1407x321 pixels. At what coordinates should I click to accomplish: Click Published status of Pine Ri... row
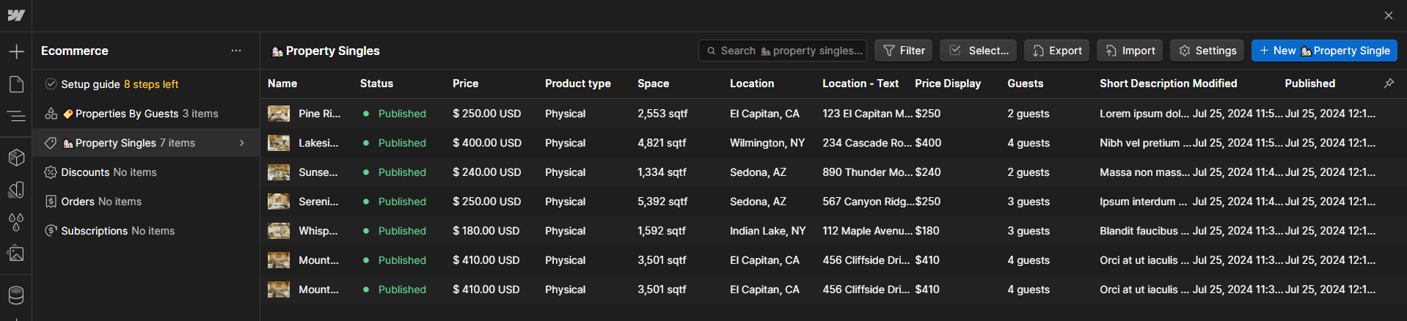401,114
